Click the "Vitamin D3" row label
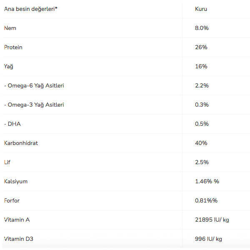Viewport: 250px width, 250px height. (x=17, y=239)
